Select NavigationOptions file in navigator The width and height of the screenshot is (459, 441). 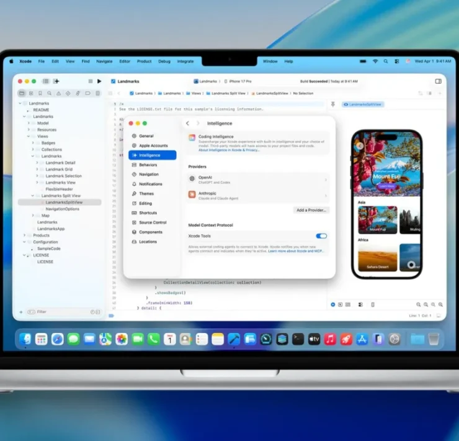coord(62,209)
